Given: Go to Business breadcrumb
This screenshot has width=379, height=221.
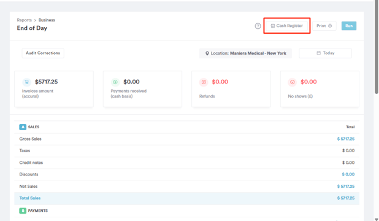Looking at the screenshot, I should coord(47,20).
